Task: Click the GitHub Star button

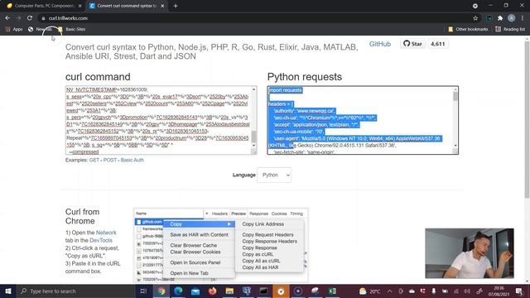Action: point(412,44)
